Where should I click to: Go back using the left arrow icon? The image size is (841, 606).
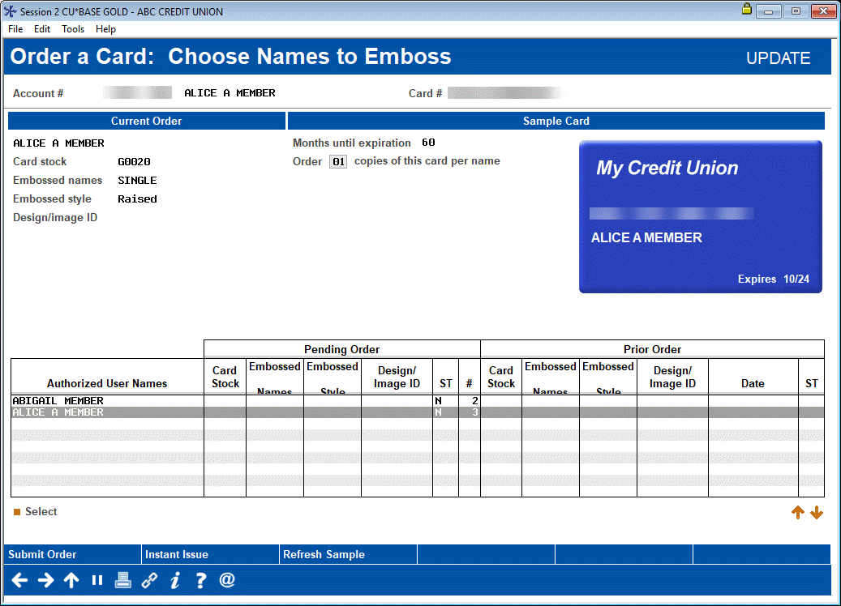(x=19, y=580)
